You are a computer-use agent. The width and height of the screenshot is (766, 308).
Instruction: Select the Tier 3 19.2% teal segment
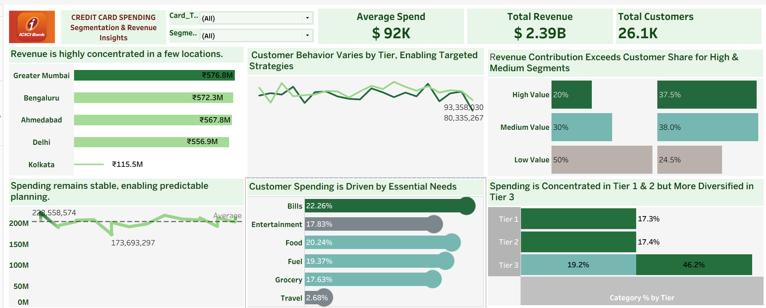point(578,265)
